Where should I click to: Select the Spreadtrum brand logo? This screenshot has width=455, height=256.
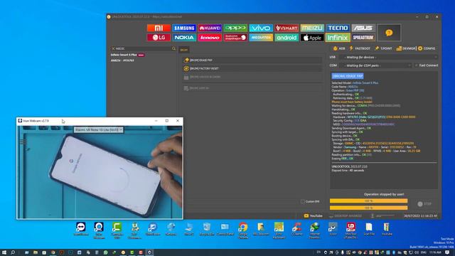[x=363, y=38]
